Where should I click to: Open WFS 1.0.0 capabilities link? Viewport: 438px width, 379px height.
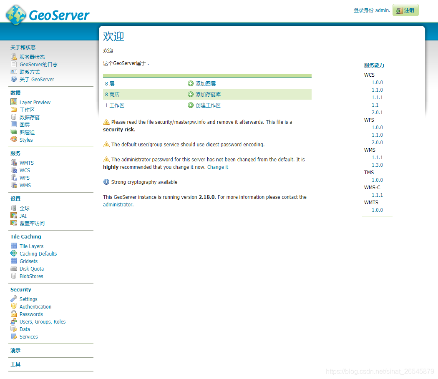click(x=377, y=127)
